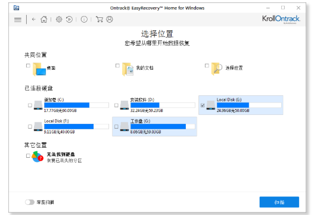Toggle the 深度扫描 deep scan switch

click(30, 202)
